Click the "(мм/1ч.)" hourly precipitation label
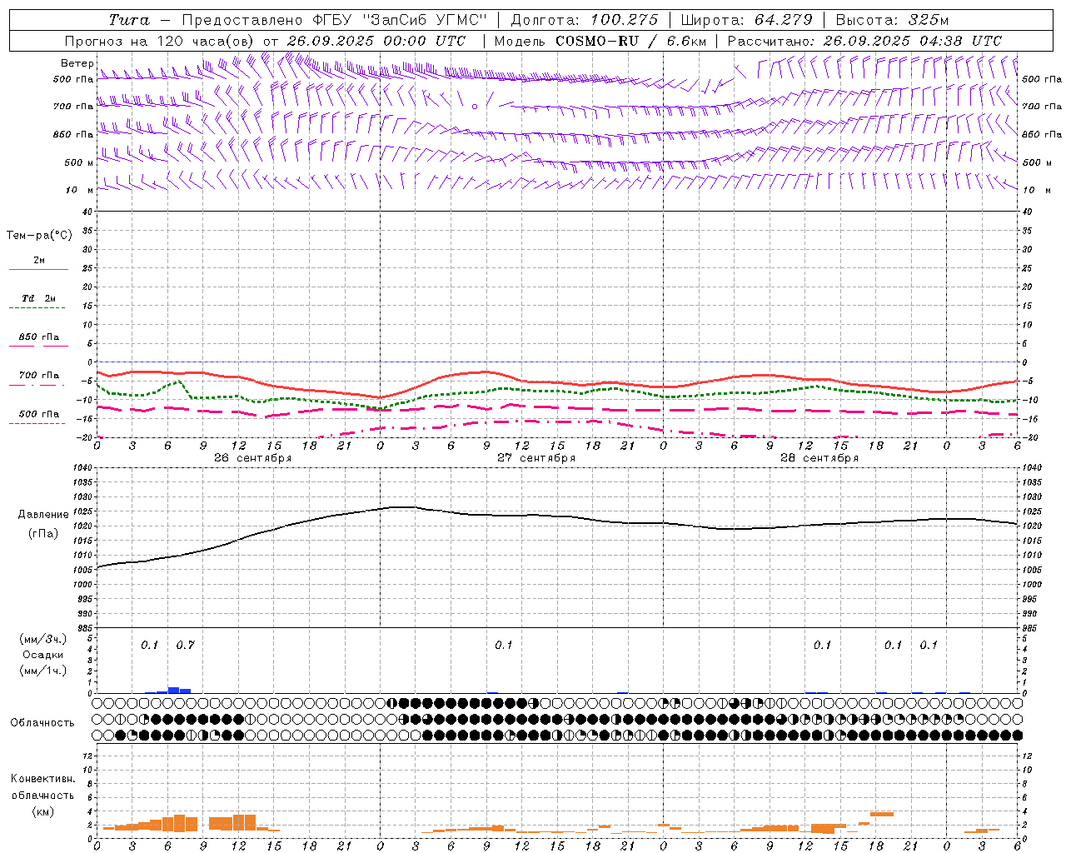 (42, 671)
